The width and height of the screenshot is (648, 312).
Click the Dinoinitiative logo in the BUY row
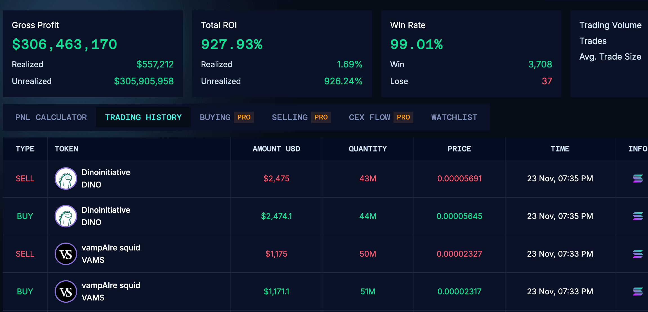[66, 216]
